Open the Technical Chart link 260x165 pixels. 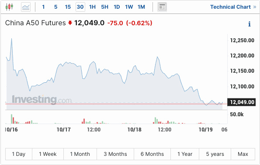click(x=233, y=7)
